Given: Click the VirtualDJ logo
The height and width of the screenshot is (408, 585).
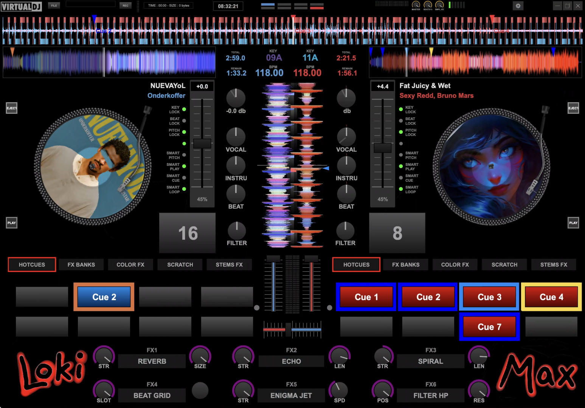Looking at the screenshot, I should (21, 6).
